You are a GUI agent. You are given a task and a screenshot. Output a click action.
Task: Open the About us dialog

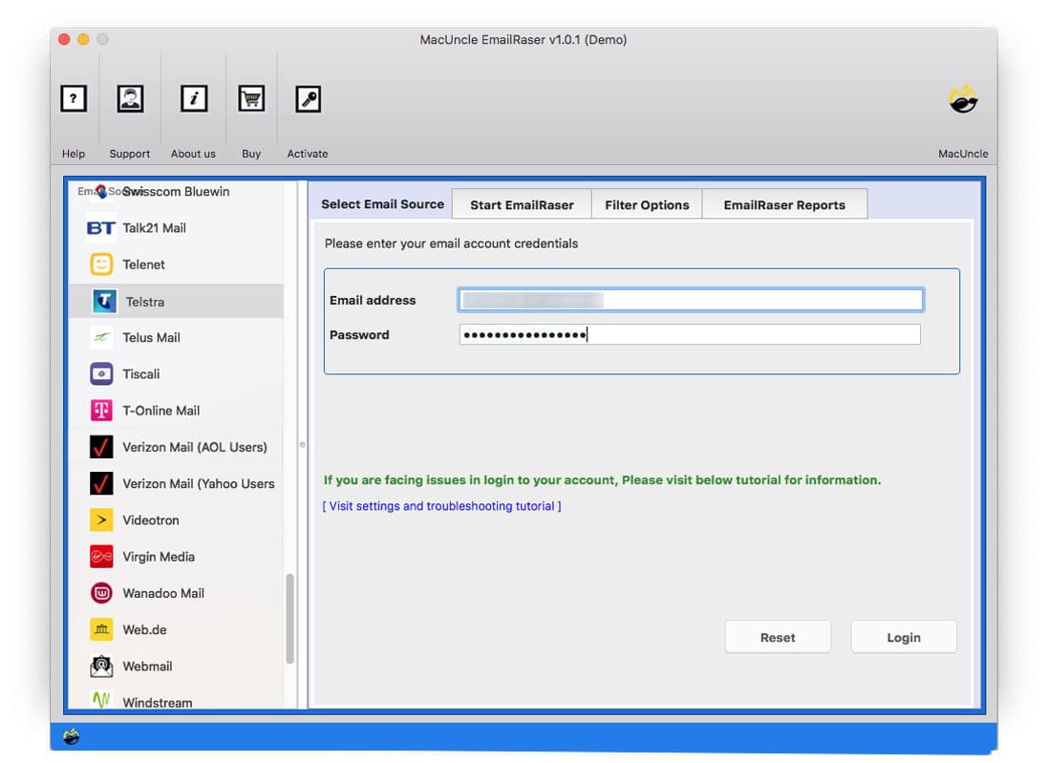tap(193, 98)
